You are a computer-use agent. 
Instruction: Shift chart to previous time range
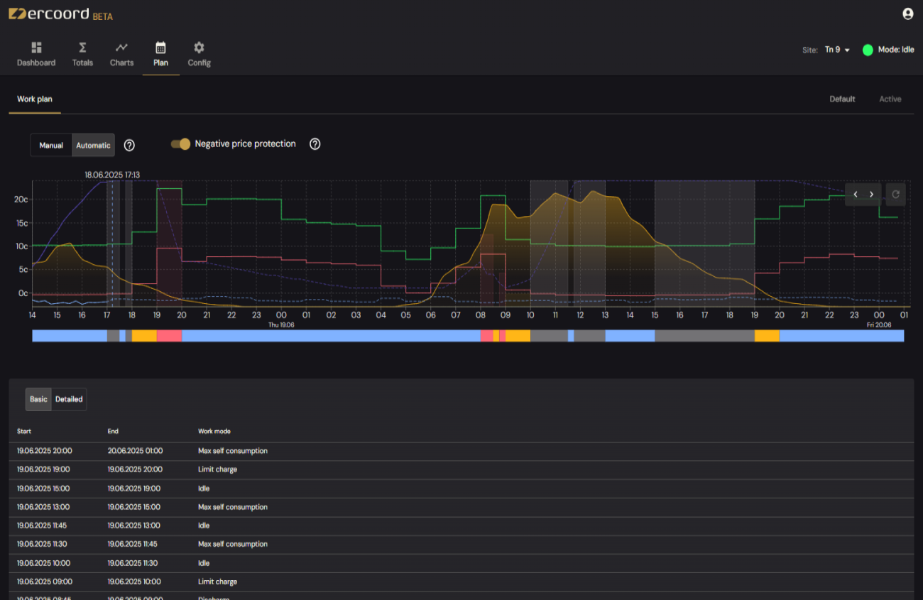click(x=855, y=195)
